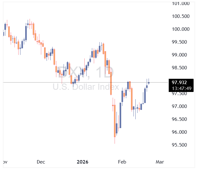Screen dimensions: 198x172
Task: Click the DXY, 1D watermark text
Action: [x=82, y=73]
